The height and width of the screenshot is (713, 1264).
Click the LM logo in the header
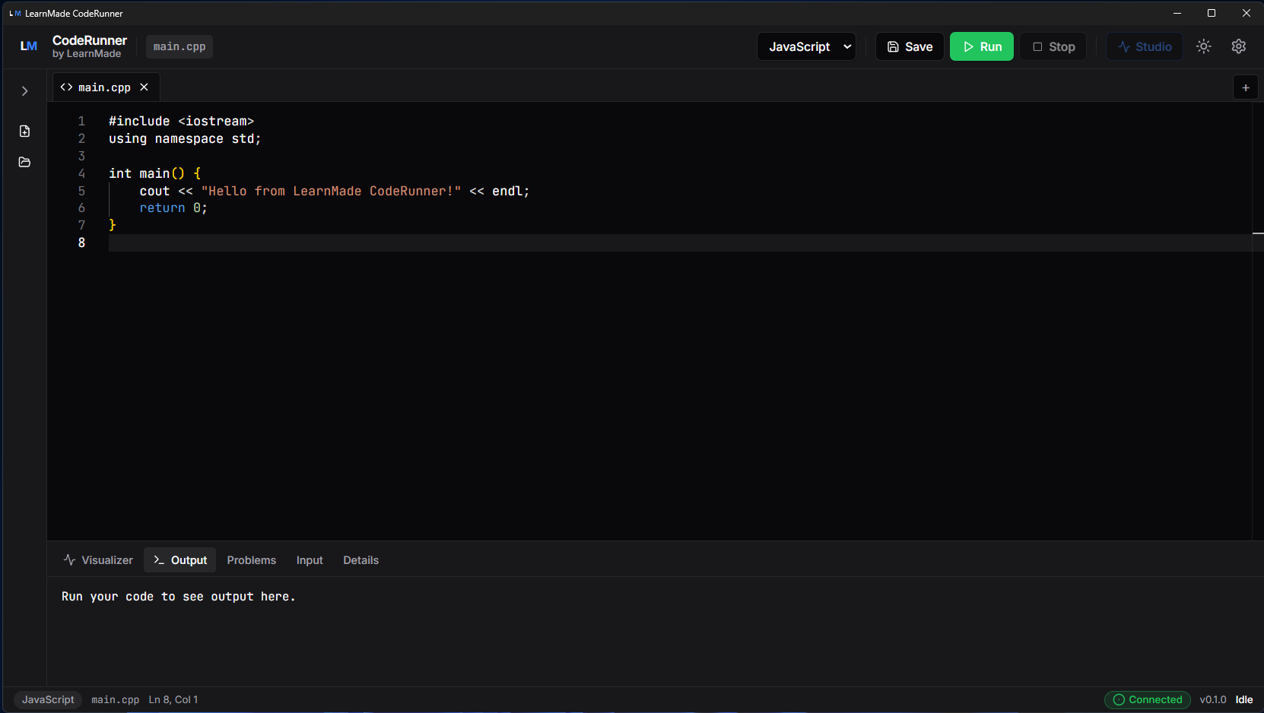click(x=29, y=46)
